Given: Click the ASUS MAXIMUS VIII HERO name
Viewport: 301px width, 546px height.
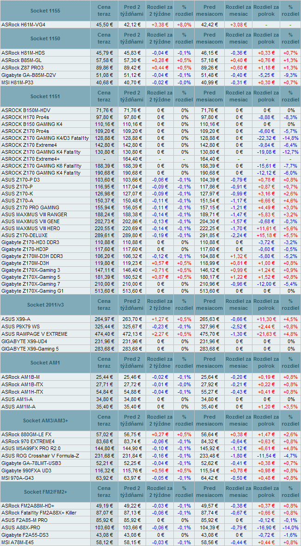Looking at the screenshot, I should coord(31,228).
